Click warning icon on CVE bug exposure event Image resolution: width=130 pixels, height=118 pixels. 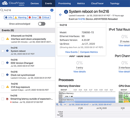coord(7,87)
